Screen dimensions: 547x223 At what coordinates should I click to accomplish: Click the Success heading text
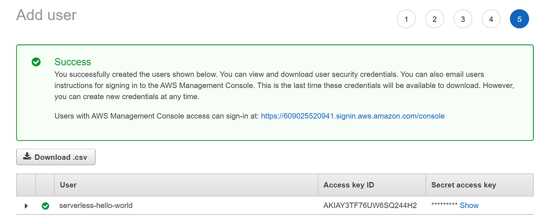[x=73, y=62]
